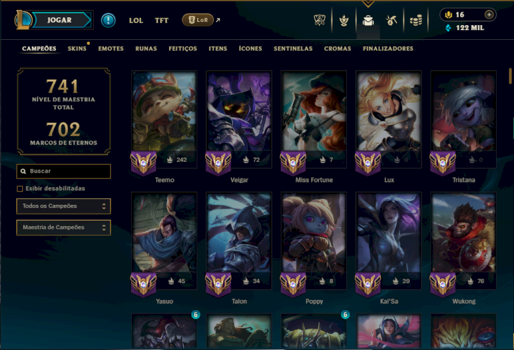Click the Buscar search field
Screen dimensions: 514x350
pos(64,171)
